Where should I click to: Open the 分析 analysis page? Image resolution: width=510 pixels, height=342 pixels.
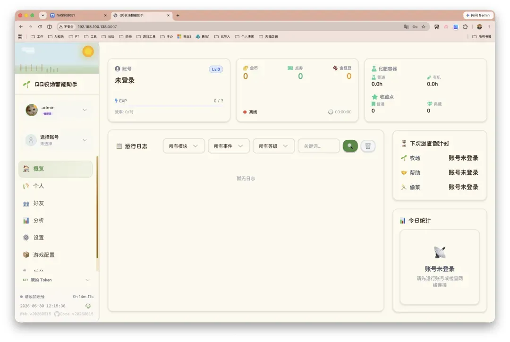(55, 220)
